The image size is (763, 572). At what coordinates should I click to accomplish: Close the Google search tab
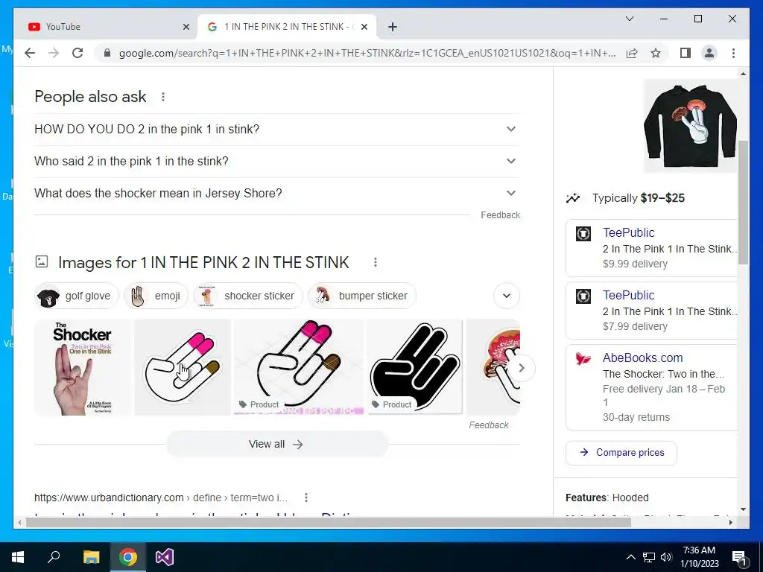(x=364, y=27)
